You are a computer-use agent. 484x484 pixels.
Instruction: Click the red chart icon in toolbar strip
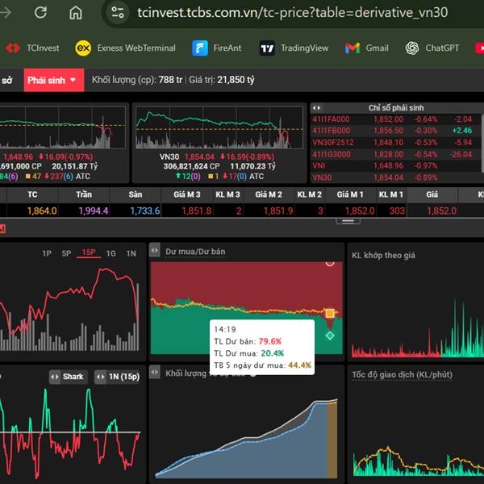(2, 229)
